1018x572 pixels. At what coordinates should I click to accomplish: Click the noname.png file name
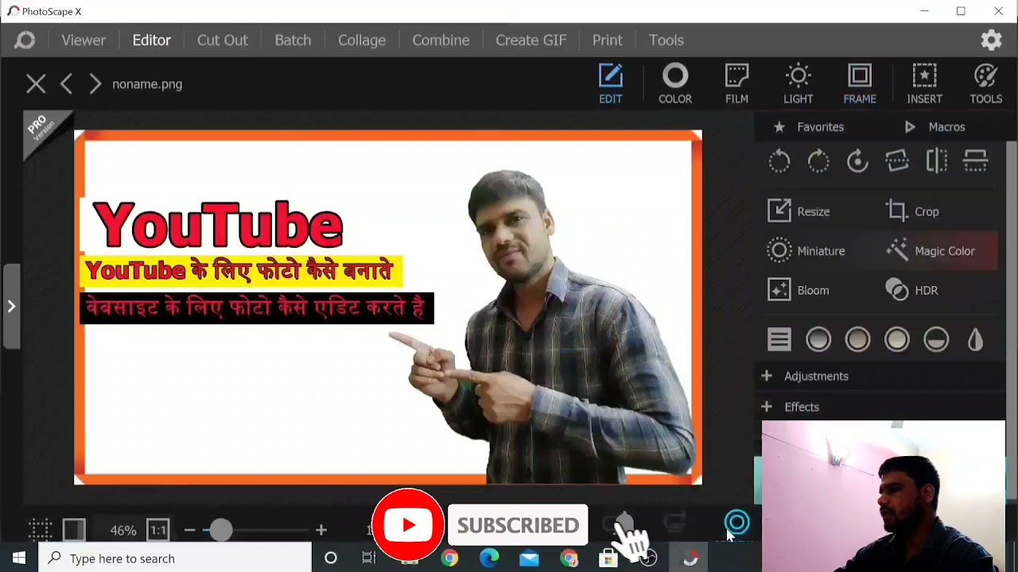point(147,84)
